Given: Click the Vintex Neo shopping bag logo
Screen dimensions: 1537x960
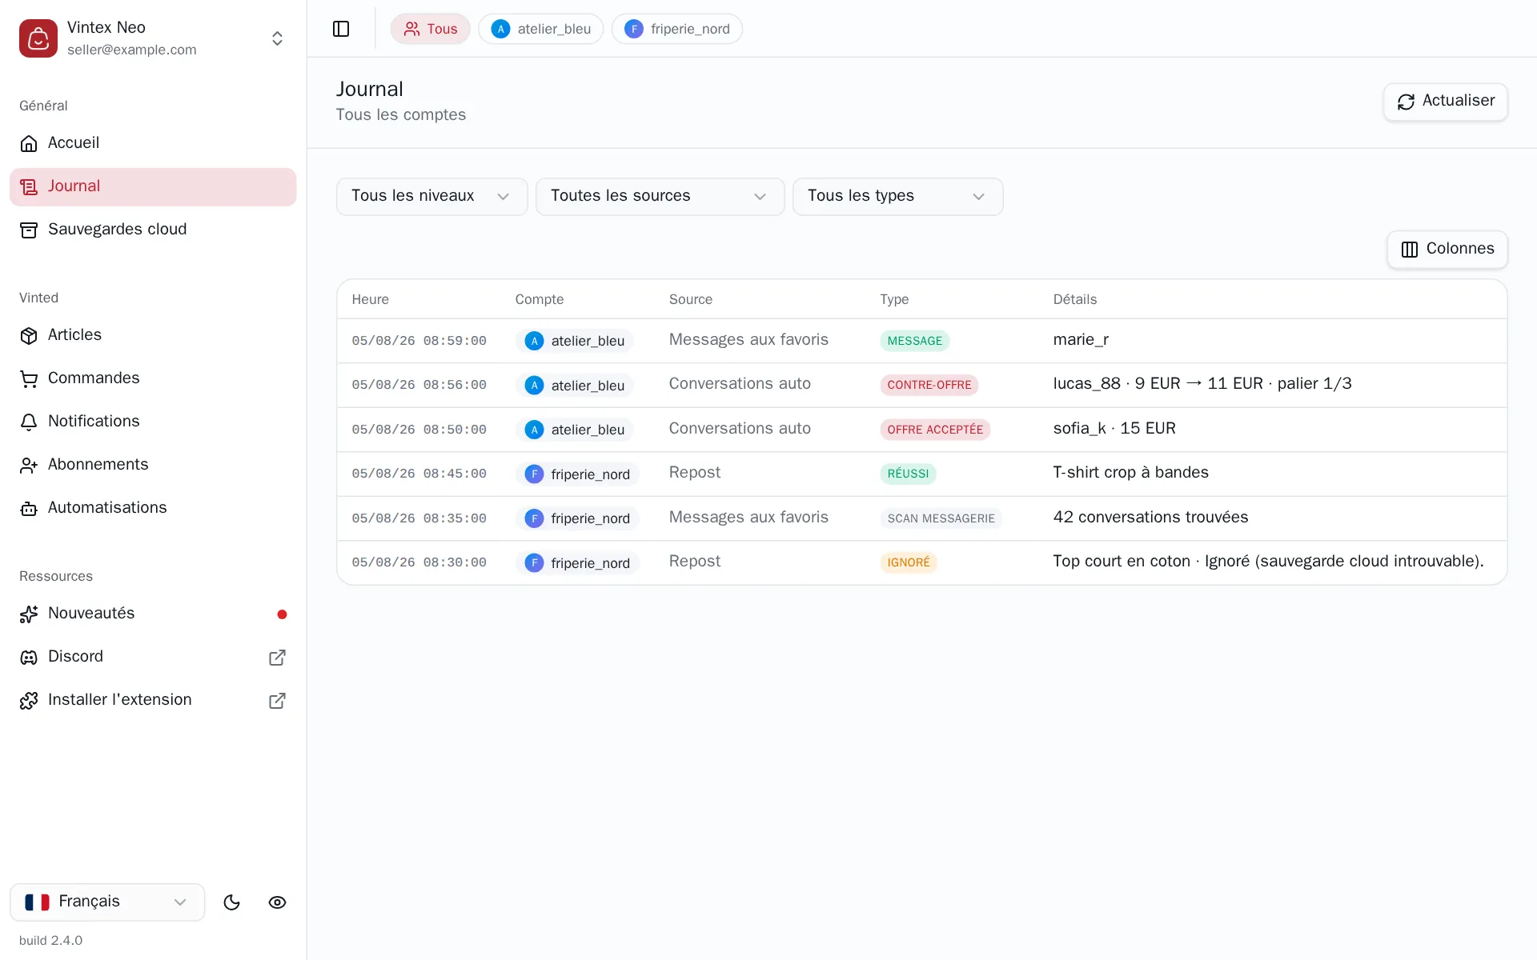Looking at the screenshot, I should (38, 38).
